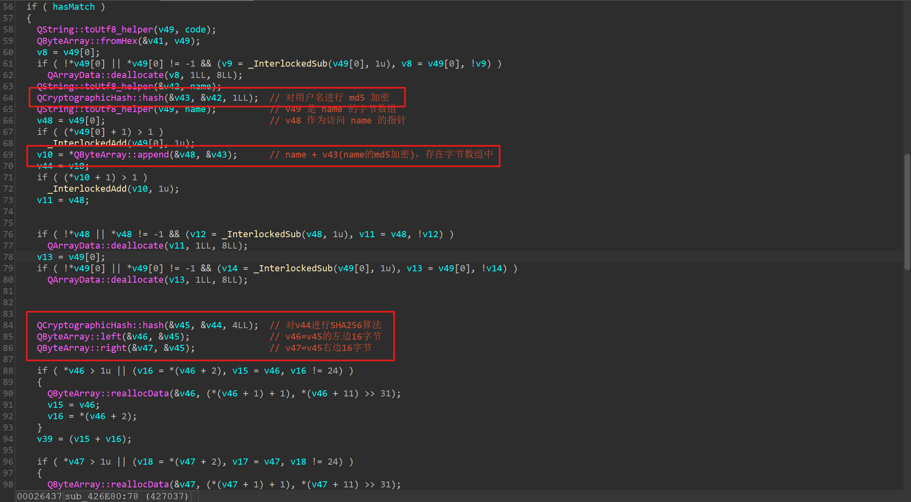
Task: Click the hasMatch variable on line 56
Action: pyautogui.click(x=74, y=7)
